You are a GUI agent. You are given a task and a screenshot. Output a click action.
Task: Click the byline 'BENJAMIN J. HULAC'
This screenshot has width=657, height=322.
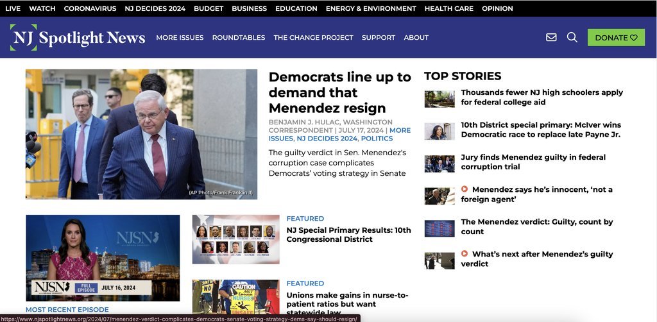point(305,122)
